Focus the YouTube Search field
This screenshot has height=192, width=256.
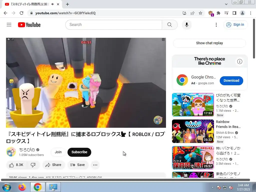point(114,25)
